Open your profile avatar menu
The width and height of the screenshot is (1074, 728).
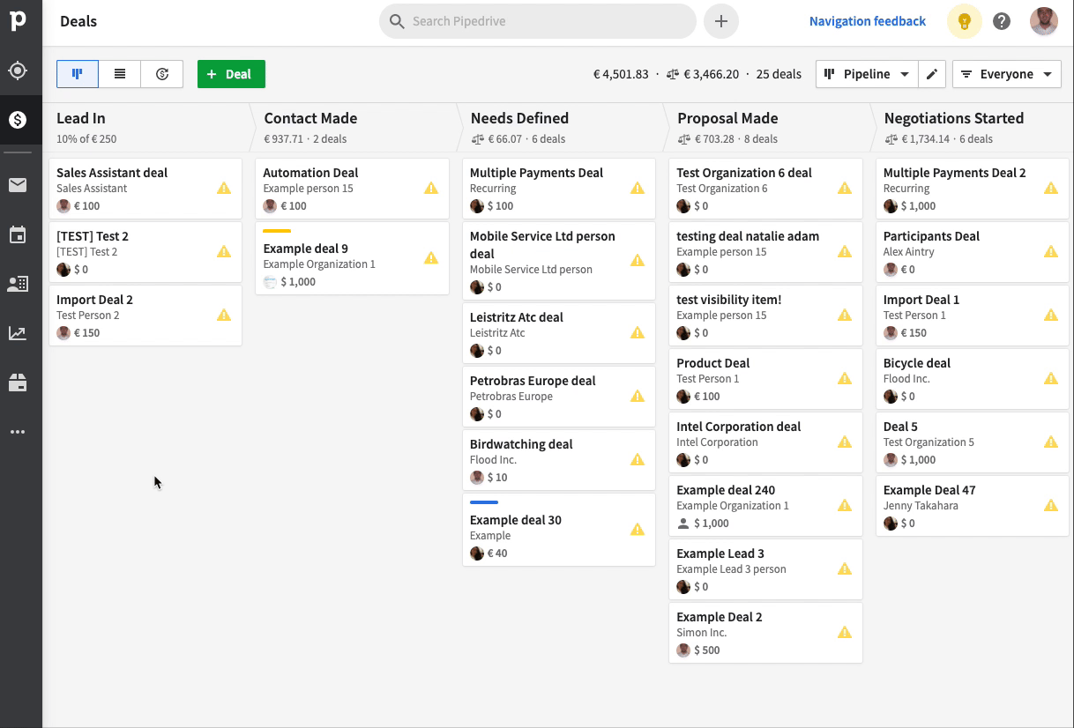(x=1043, y=20)
